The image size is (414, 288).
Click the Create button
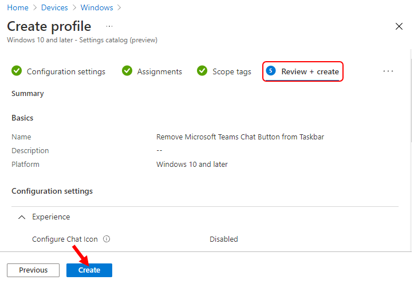(89, 270)
